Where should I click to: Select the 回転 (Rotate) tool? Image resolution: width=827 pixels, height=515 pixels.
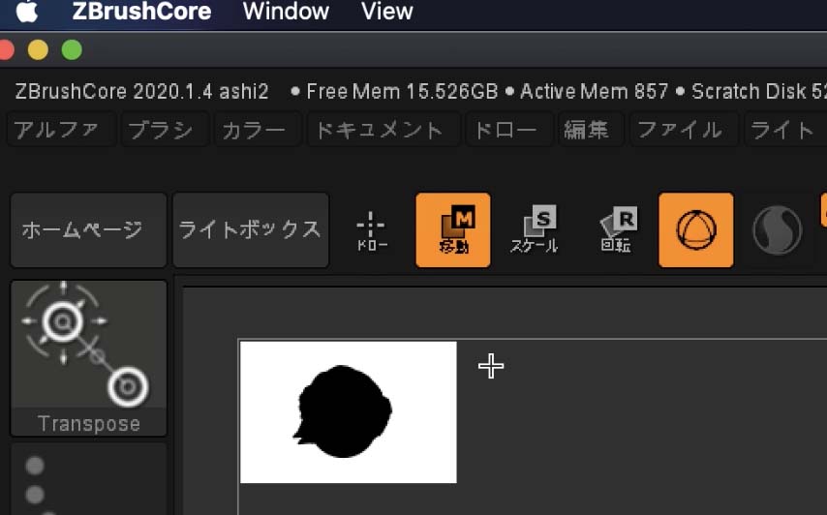pyautogui.click(x=616, y=231)
